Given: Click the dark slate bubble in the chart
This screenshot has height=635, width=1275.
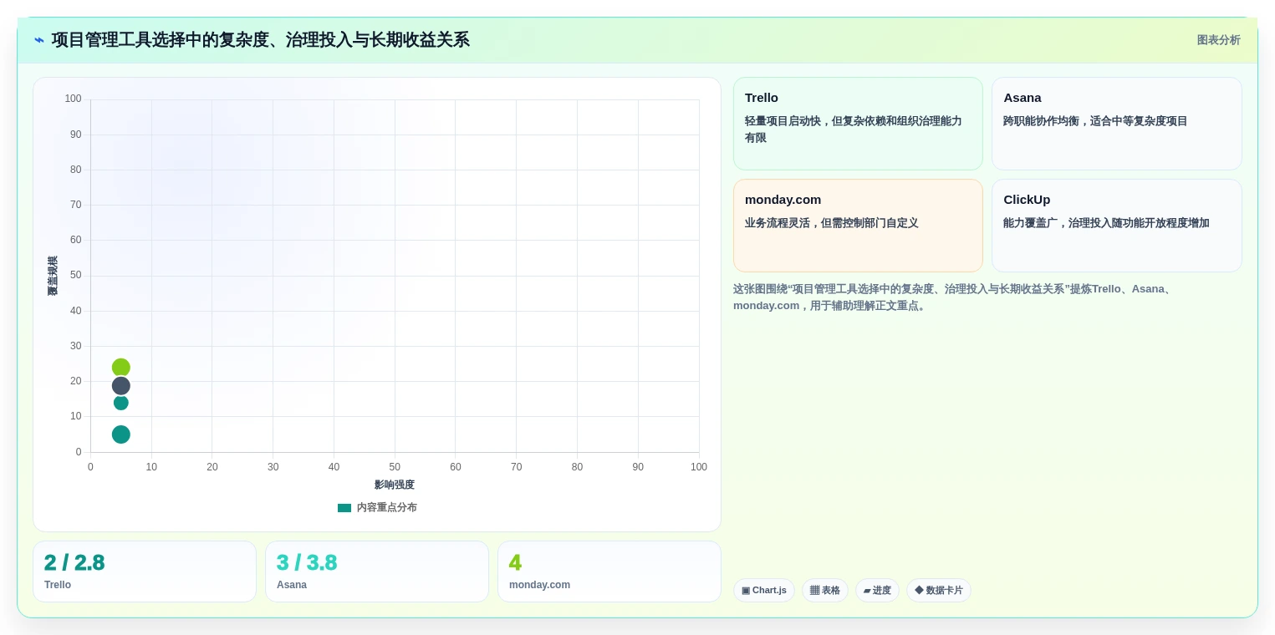Looking at the screenshot, I should click(x=121, y=386).
